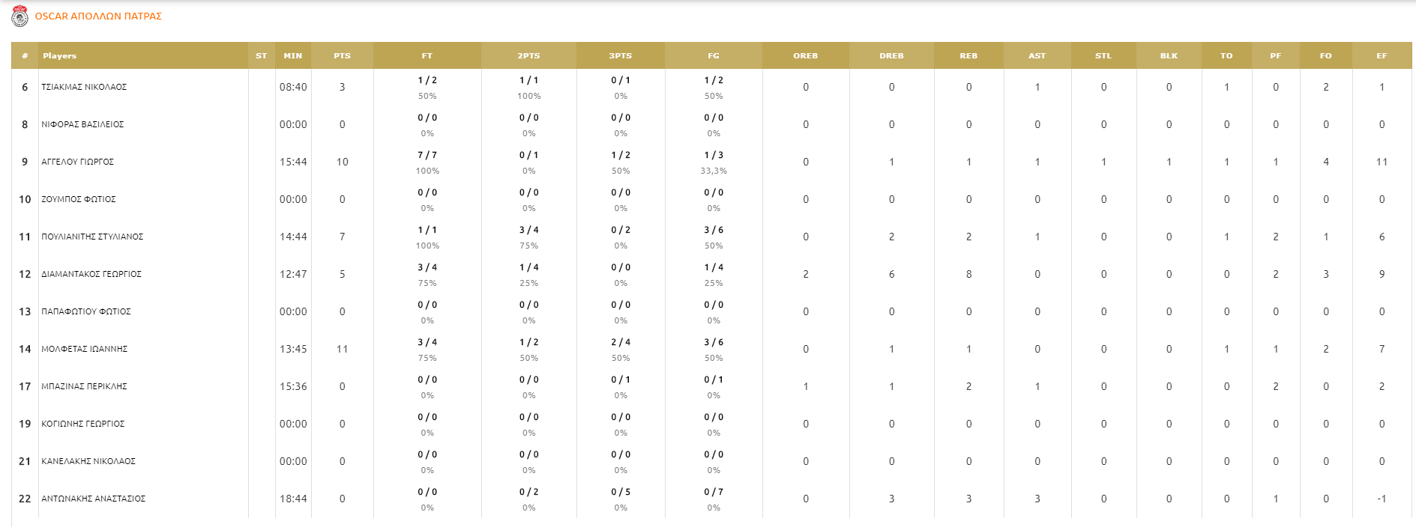The image size is (1416, 527).
Task: Click the Oscar Apollon Patras team logo
Action: [20, 16]
